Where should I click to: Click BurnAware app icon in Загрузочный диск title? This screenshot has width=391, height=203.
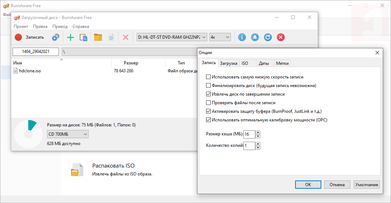click(x=17, y=18)
